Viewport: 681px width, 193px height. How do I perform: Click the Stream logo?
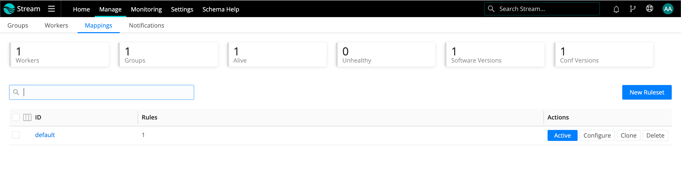pos(22,8)
